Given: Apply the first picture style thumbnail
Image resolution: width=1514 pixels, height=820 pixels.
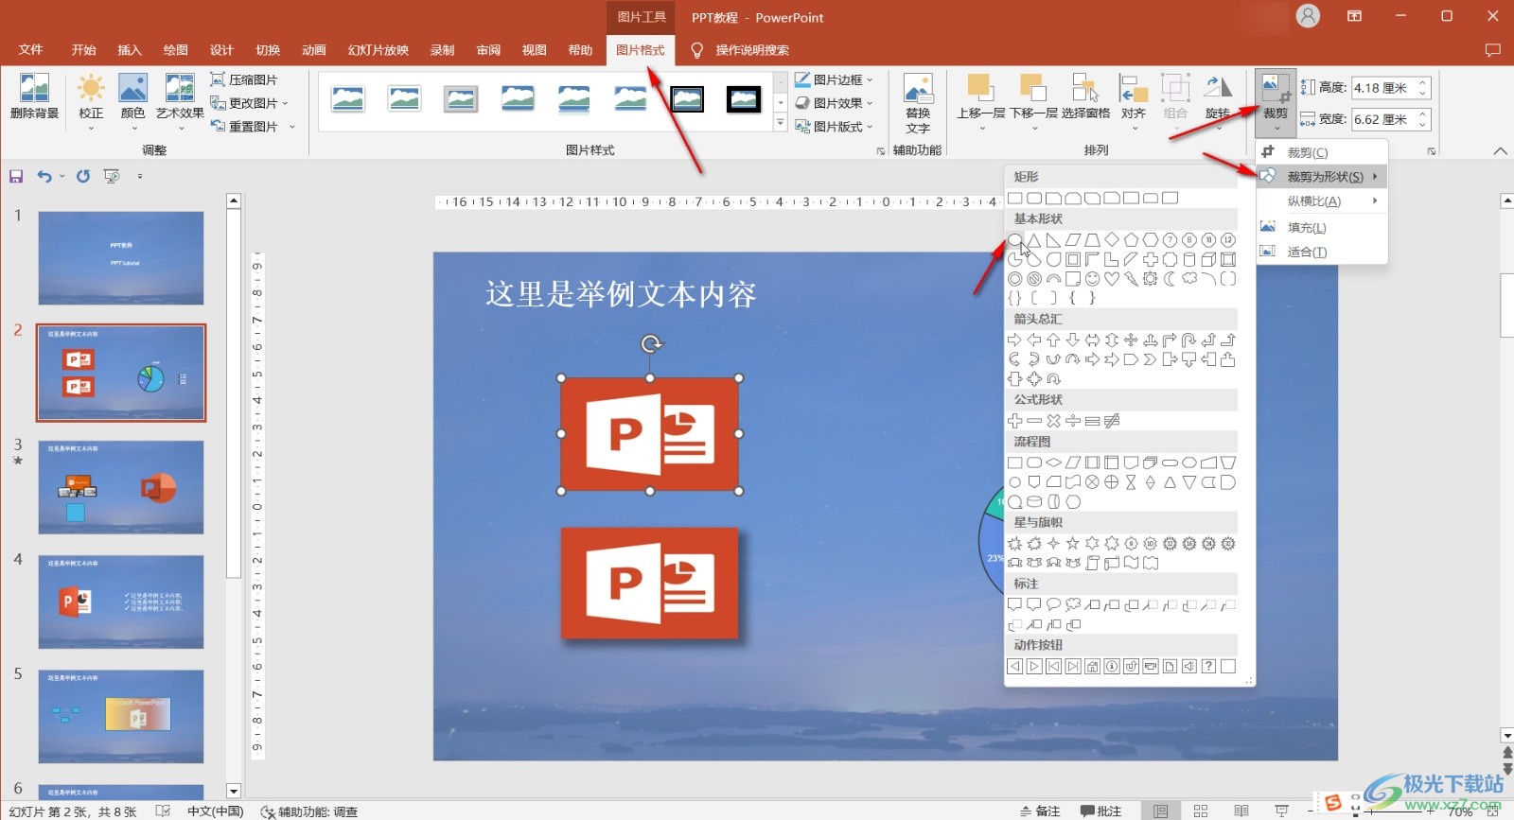Looking at the screenshot, I should (x=347, y=98).
